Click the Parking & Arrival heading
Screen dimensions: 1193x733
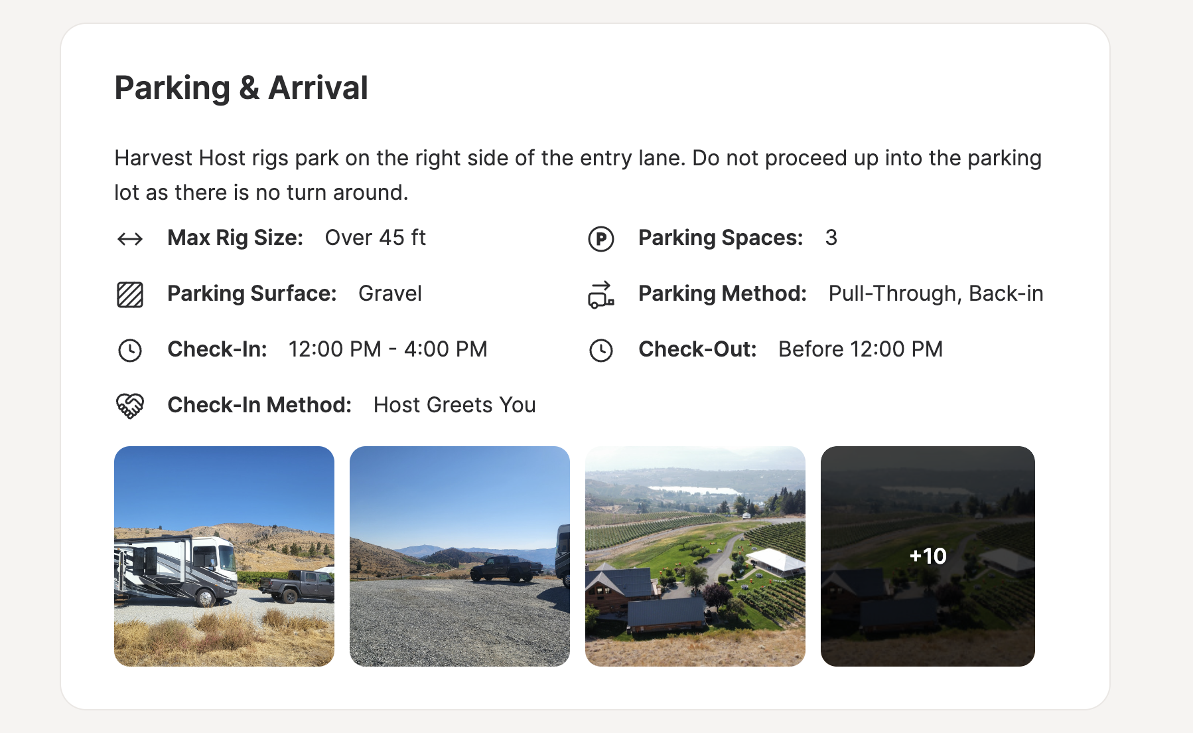point(242,88)
